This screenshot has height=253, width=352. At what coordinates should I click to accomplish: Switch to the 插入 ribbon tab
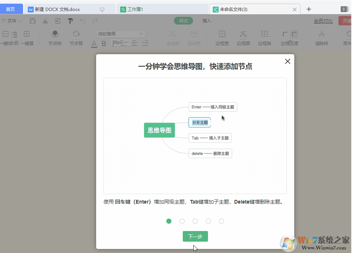[x=206, y=21]
